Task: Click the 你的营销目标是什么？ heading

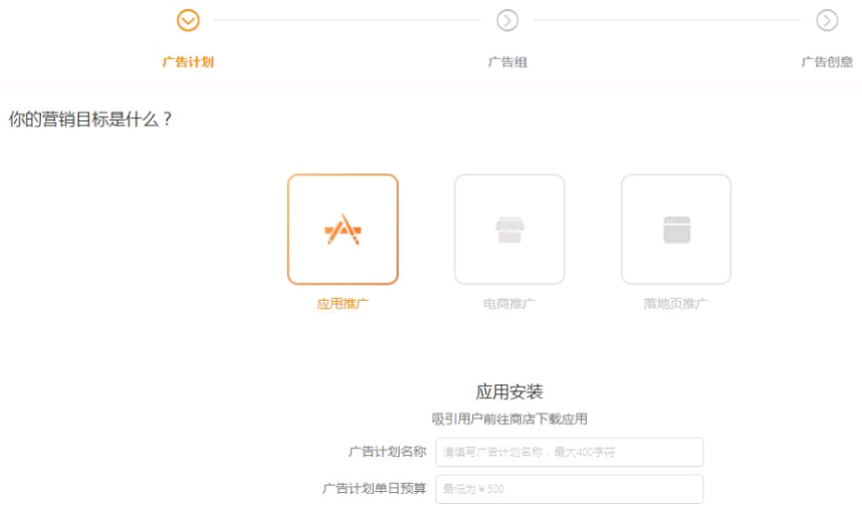Action: 91,120
